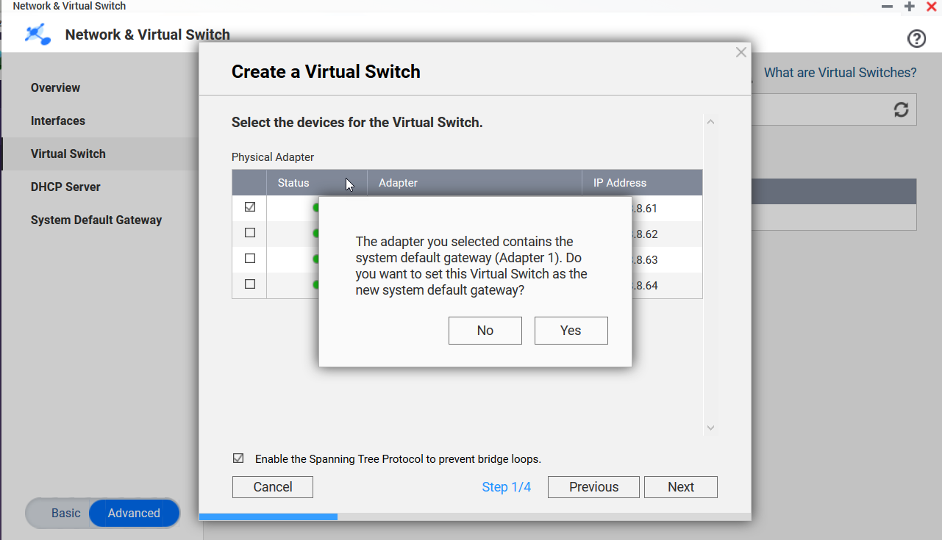Click the Network & Virtual Switch logo icon

tap(37, 34)
